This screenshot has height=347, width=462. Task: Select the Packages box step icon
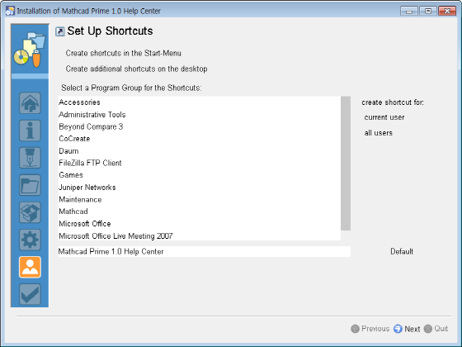tap(30, 212)
